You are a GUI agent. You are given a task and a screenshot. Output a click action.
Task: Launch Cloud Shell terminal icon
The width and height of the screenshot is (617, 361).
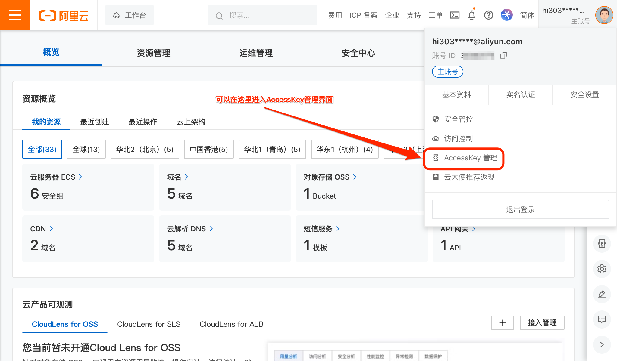(x=455, y=15)
